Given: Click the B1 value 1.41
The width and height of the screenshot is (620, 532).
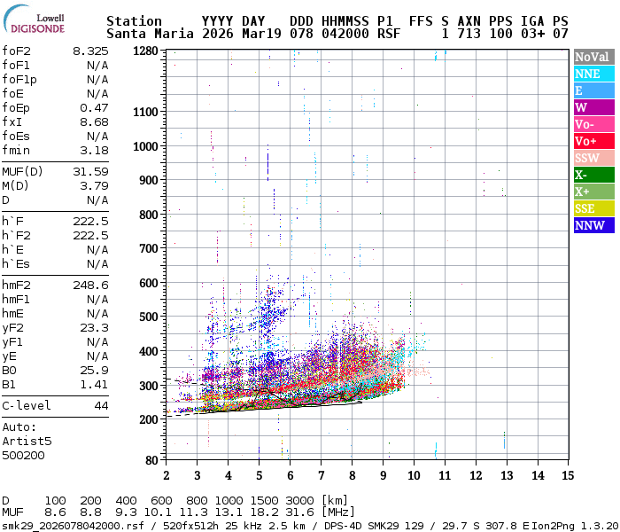Looking at the screenshot, I should coord(94,384).
